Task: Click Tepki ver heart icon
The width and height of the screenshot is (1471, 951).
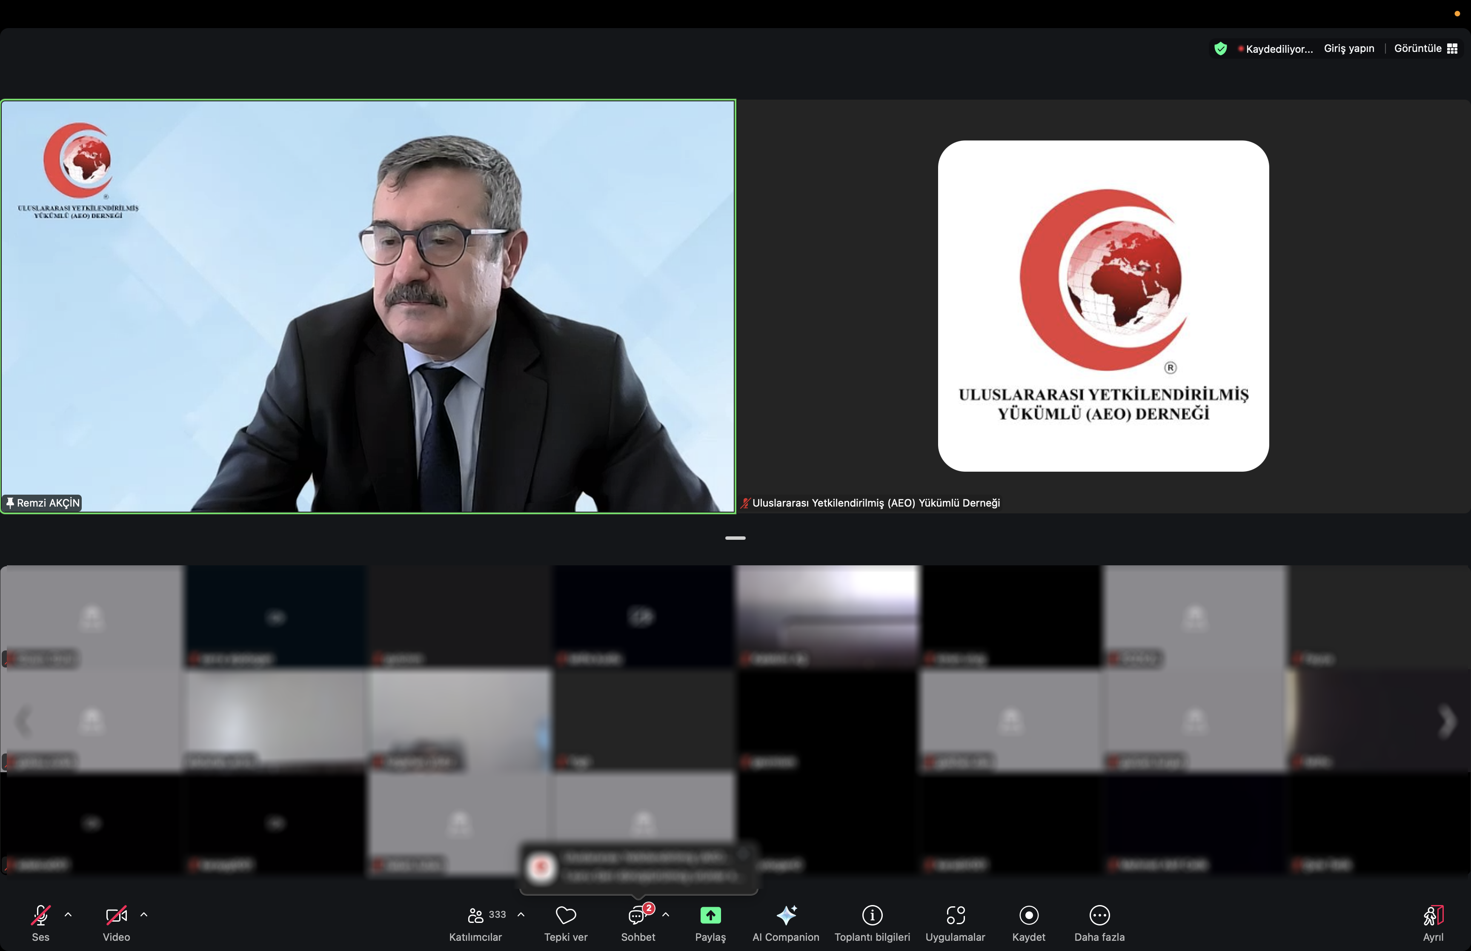Action: tap(565, 915)
